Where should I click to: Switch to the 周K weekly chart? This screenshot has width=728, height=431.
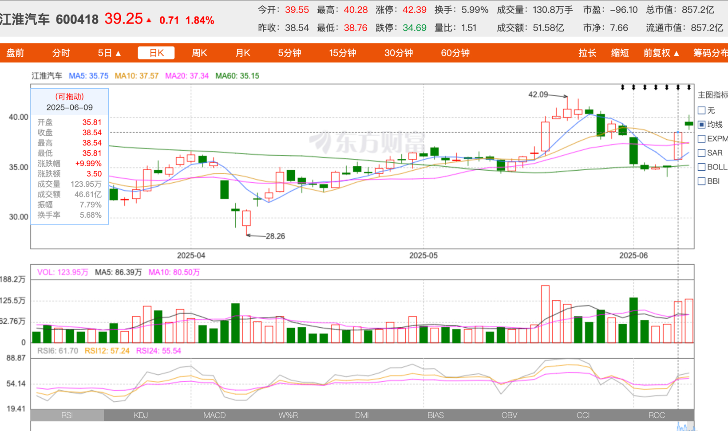coord(199,53)
